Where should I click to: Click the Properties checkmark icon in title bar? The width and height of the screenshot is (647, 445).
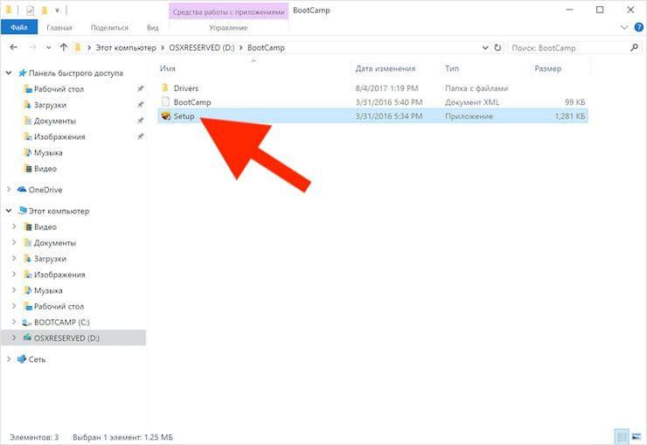tap(30, 10)
